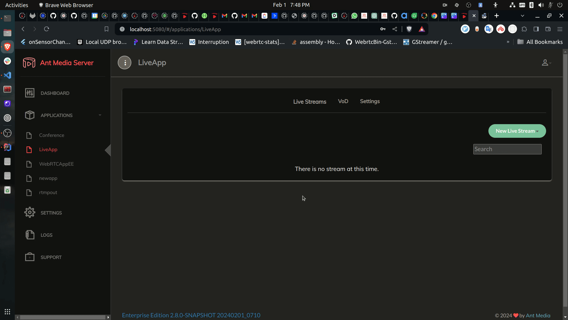568x320 pixels.
Task: Switch to the Live Streams tab
Action: coord(310,102)
